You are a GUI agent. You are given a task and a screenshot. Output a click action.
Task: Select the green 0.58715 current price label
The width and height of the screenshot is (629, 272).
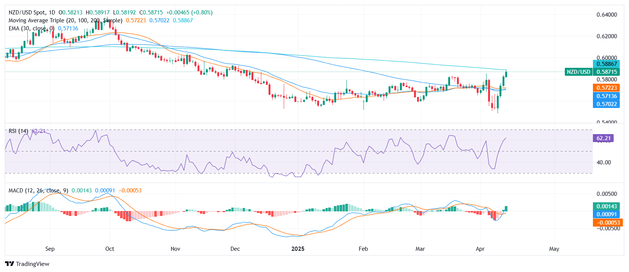point(606,72)
